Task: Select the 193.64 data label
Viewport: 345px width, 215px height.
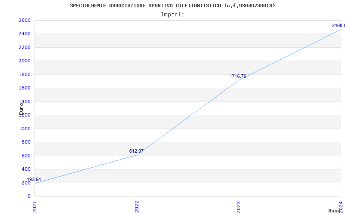Action: [x=34, y=179]
